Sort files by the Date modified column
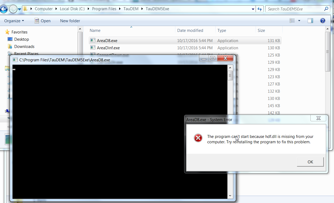334x203 pixels. pos(190,30)
